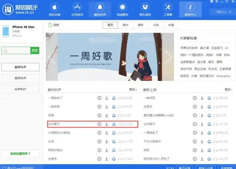The height and width of the screenshot is (169, 236).
Task: Play 一晃就老了 in the hottest ringtones list
Action: coord(100,98)
